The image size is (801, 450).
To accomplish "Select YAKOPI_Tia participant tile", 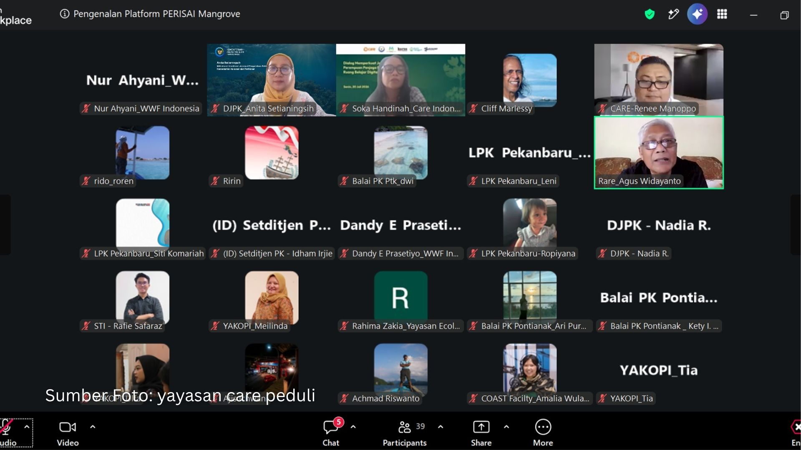I will pyautogui.click(x=659, y=370).
